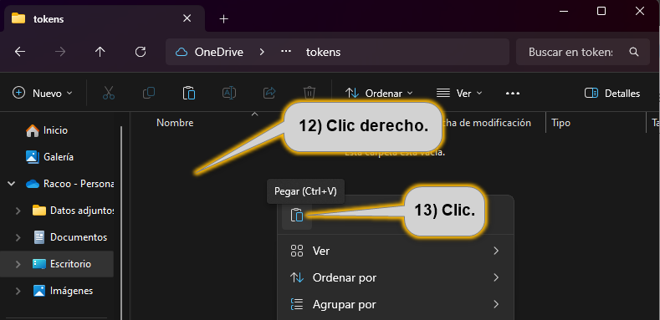This screenshot has height=320, width=660.
Task: Go up one folder level with the up arrow
Action: point(100,52)
